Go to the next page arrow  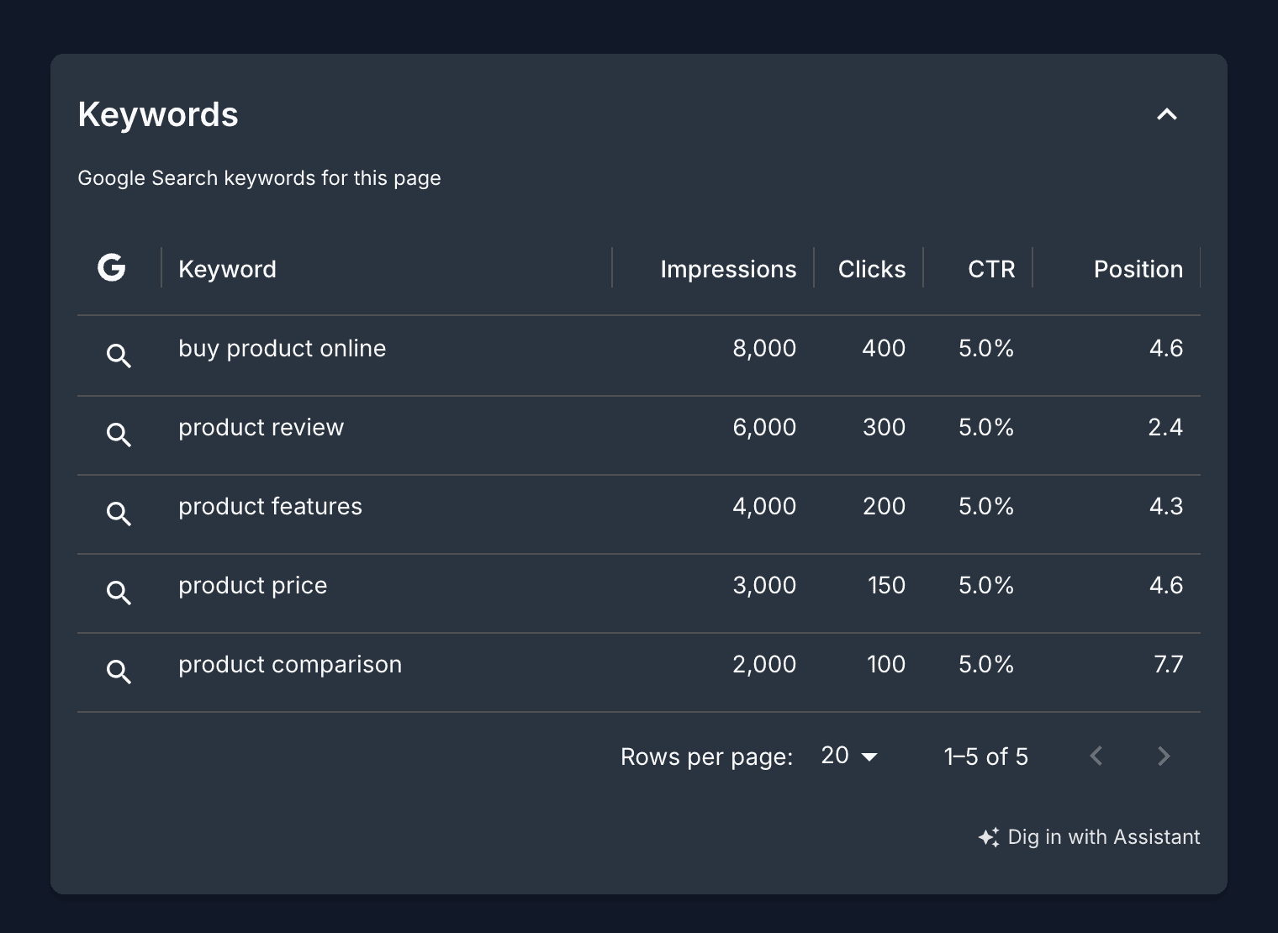1164,756
